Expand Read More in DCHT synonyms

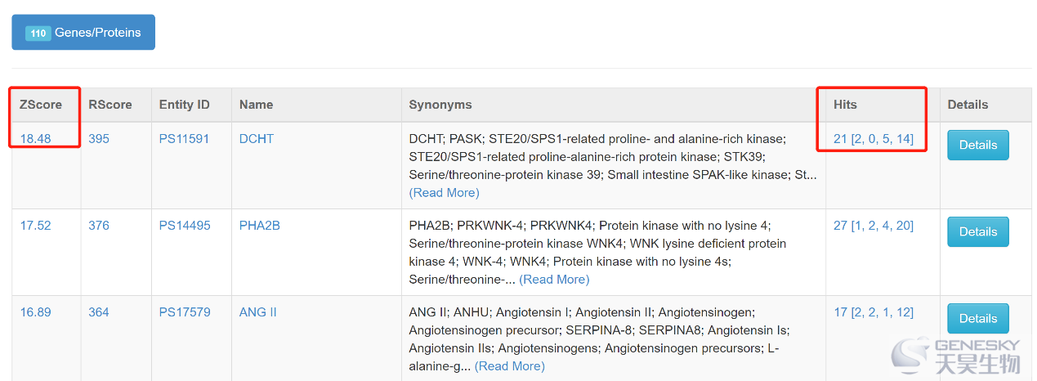click(x=444, y=193)
